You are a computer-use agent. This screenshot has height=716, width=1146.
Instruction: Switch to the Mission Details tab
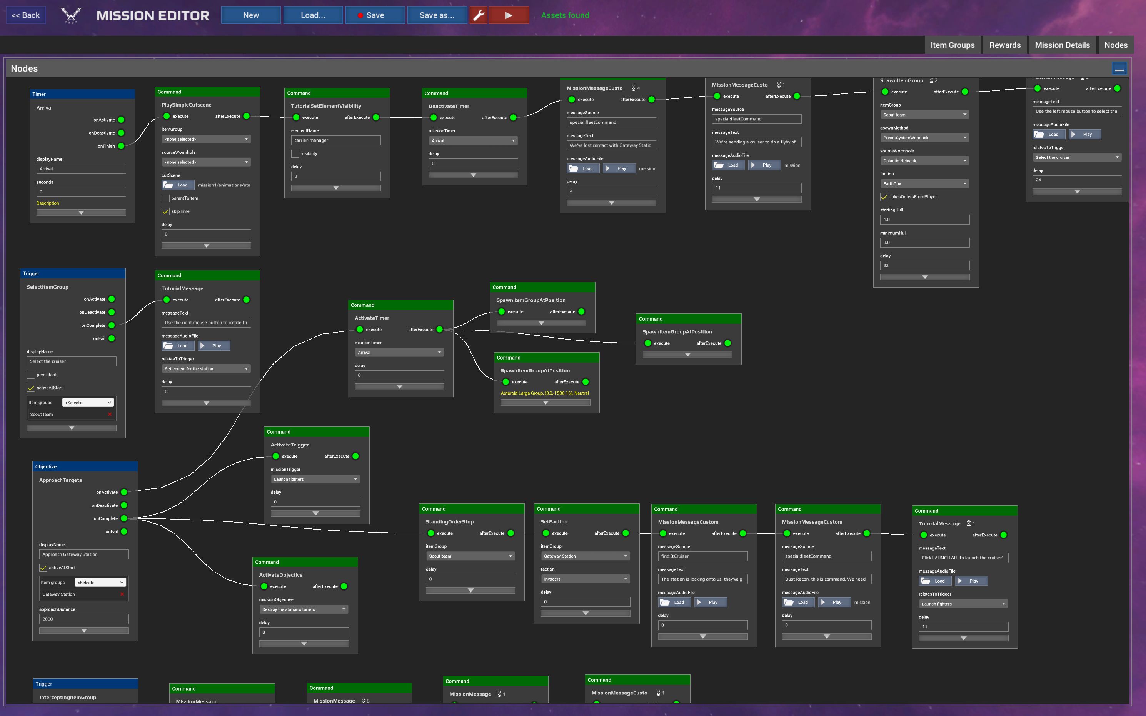pyautogui.click(x=1062, y=45)
